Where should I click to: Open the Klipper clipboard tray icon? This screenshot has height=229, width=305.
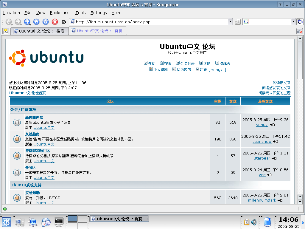point(247,222)
